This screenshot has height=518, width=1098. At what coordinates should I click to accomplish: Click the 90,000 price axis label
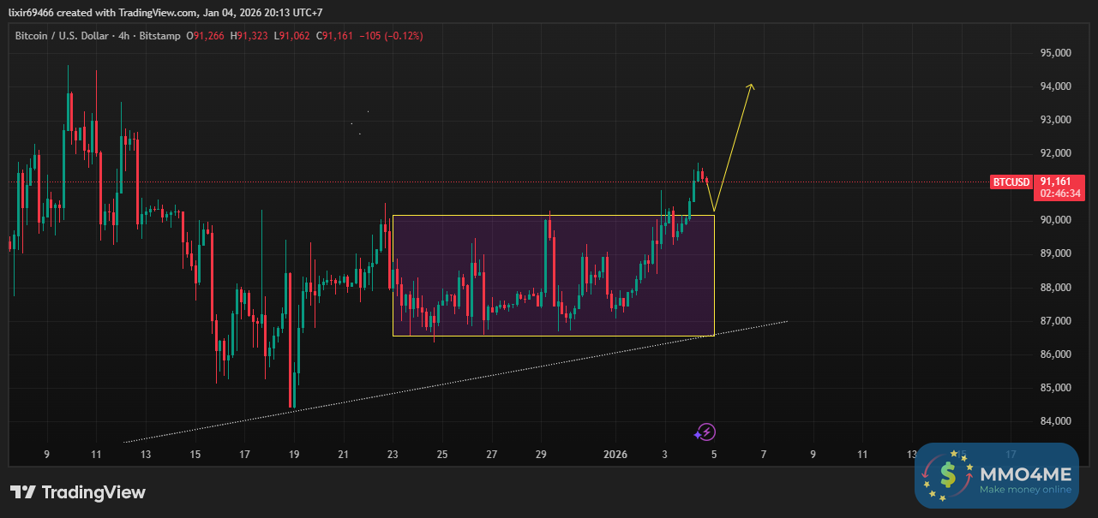point(1055,220)
